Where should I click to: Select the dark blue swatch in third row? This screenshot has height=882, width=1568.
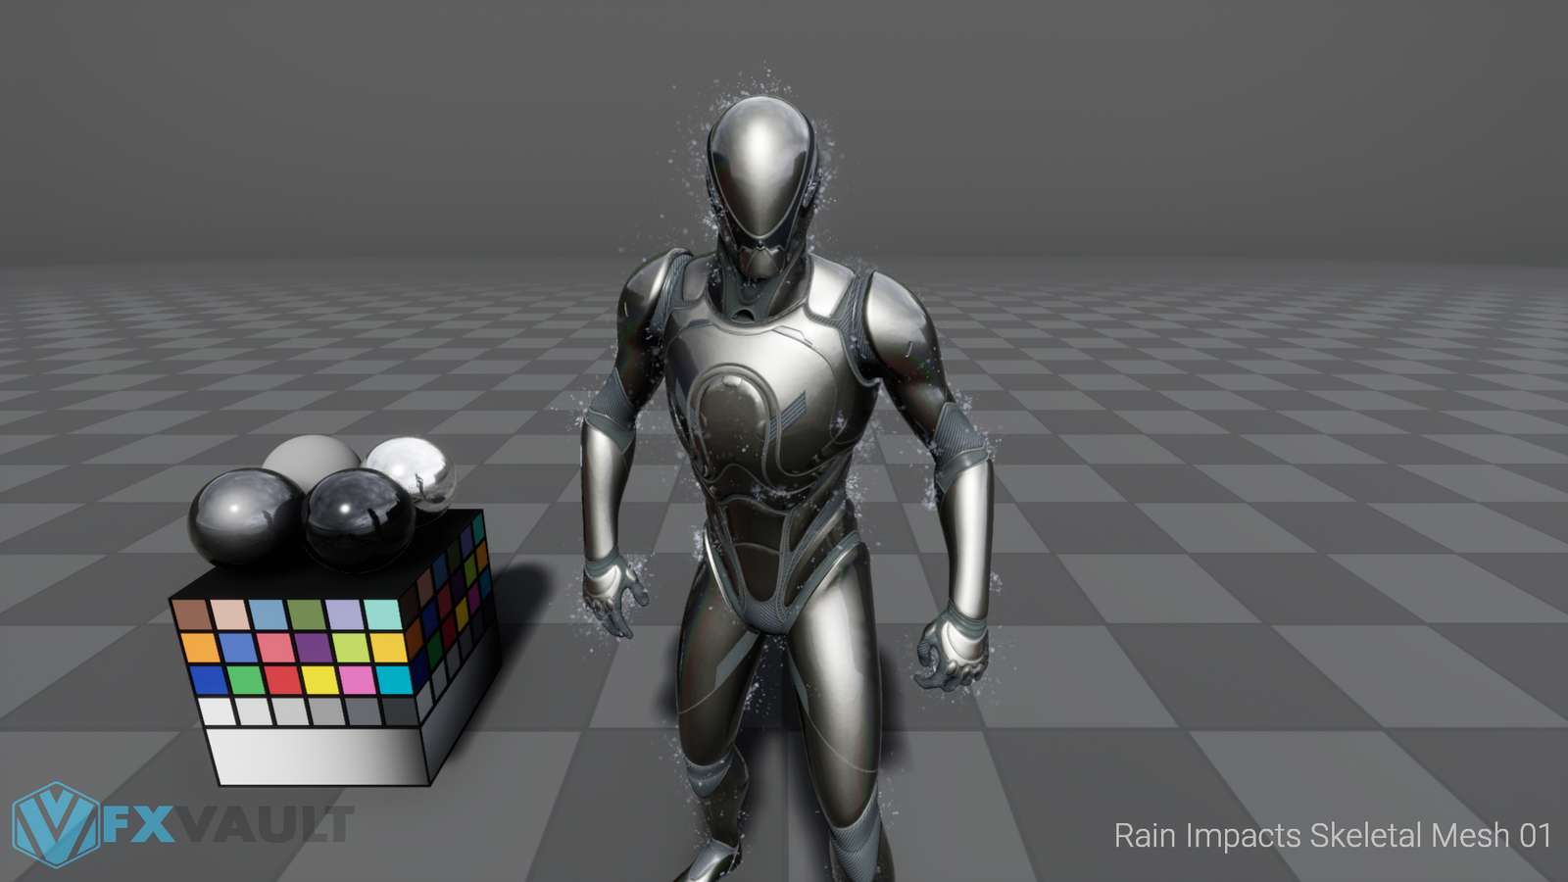208,679
